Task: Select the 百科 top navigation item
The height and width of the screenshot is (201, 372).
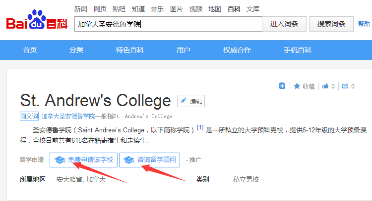Action: pyautogui.click(x=234, y=9)
